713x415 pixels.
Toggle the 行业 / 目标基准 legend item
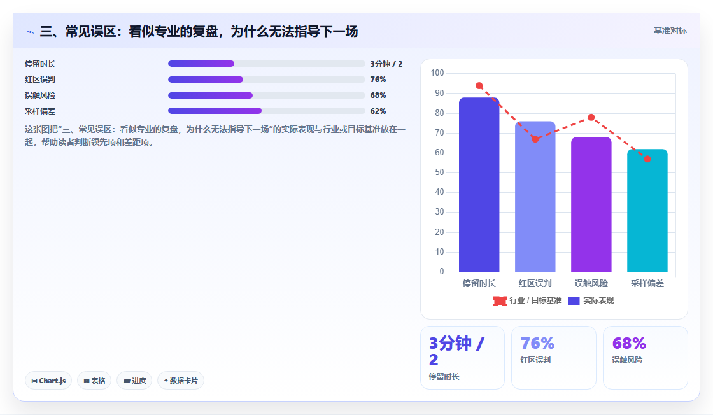click(x=528, y=300)
